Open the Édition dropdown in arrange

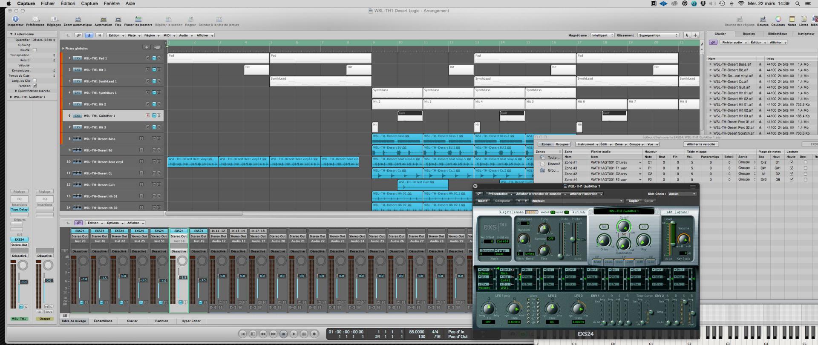click(x=115, y=35)
